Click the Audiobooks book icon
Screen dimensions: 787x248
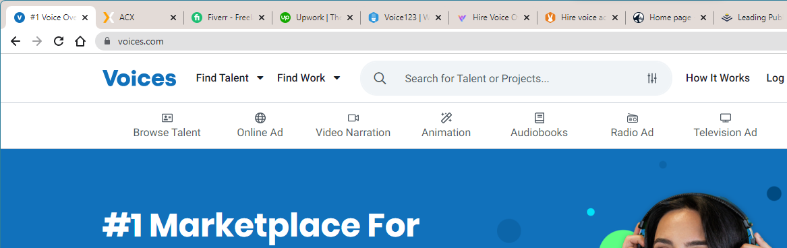pos(539,118)
